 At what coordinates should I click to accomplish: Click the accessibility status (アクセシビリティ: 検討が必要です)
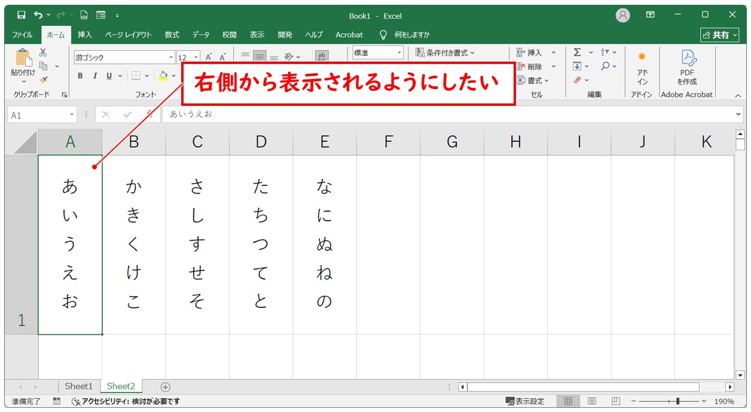pos(126,401)
